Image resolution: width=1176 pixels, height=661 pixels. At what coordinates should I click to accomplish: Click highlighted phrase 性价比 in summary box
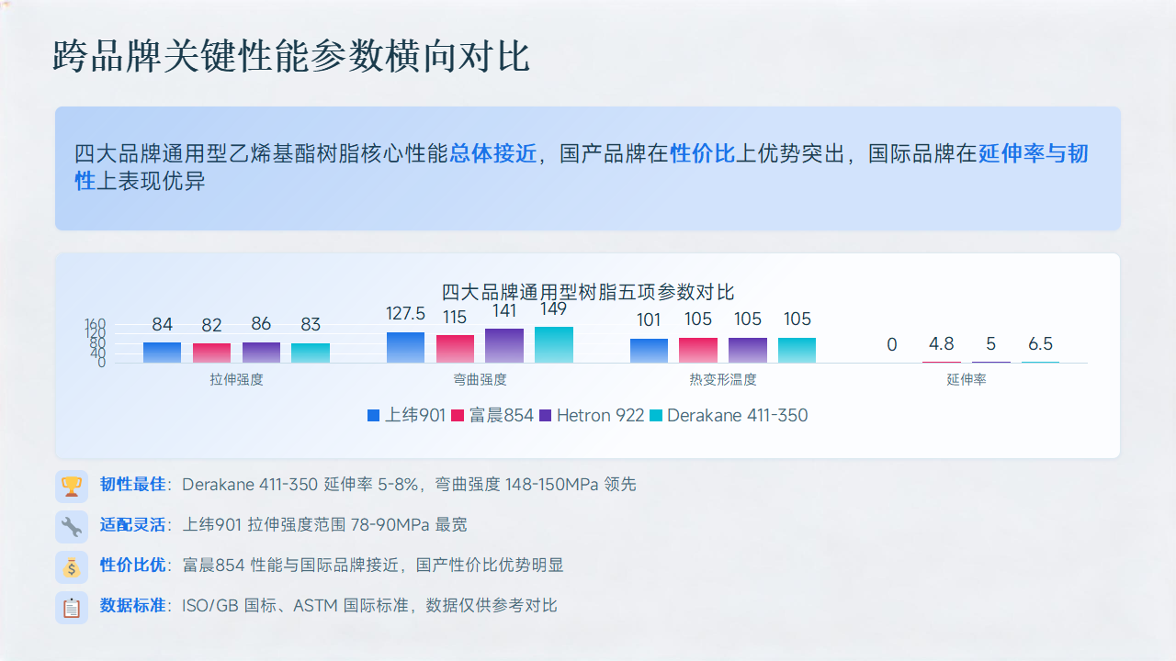coord(703,154)
